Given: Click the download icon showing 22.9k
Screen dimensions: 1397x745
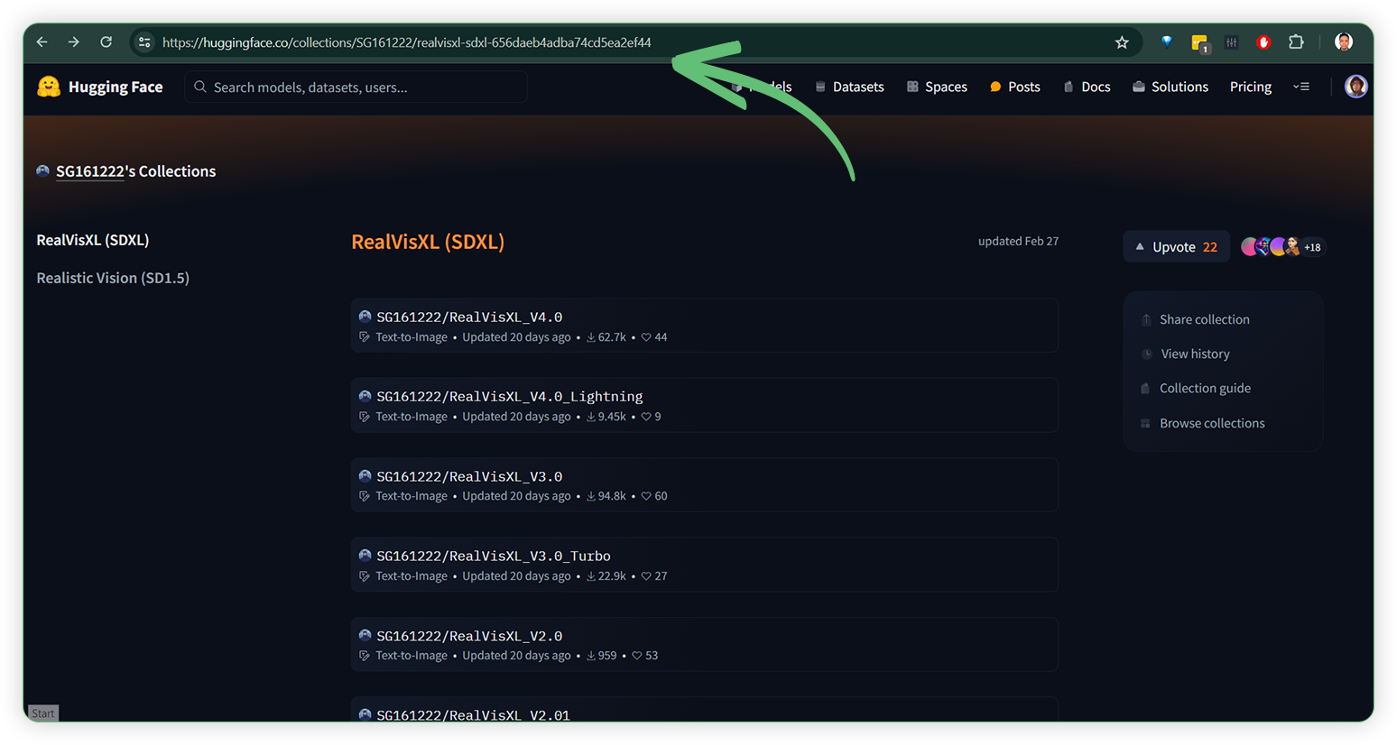Looking at the screenshot, I should tap(591, 576).
